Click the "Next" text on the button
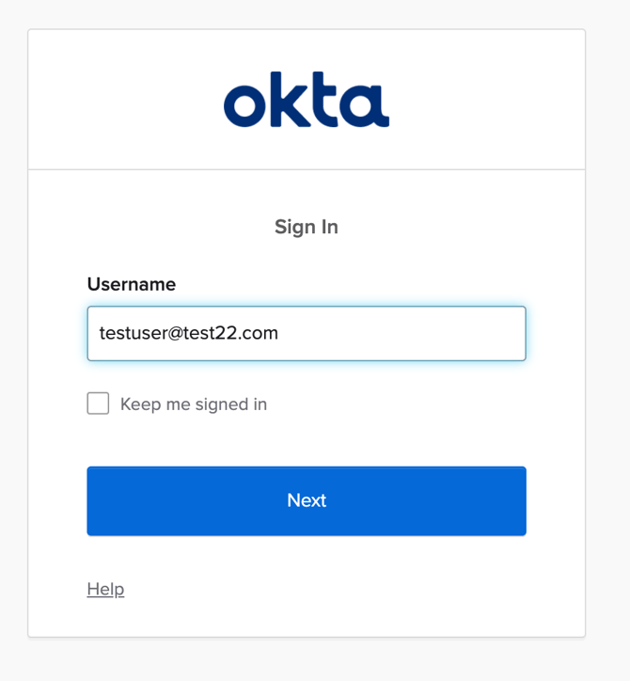The width and height of the screenshot is (630, 681). pos(307,500)
